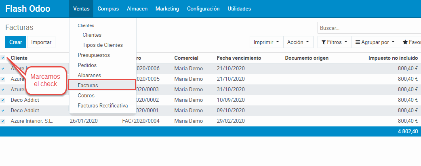Open the Compras top menu
The image size is (421, 166).
(108, 8)
